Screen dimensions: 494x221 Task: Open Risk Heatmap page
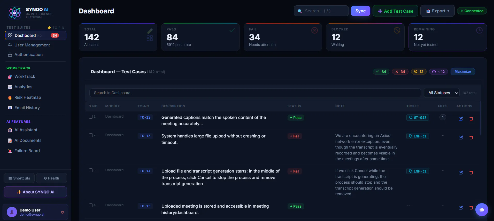[28, 97]
